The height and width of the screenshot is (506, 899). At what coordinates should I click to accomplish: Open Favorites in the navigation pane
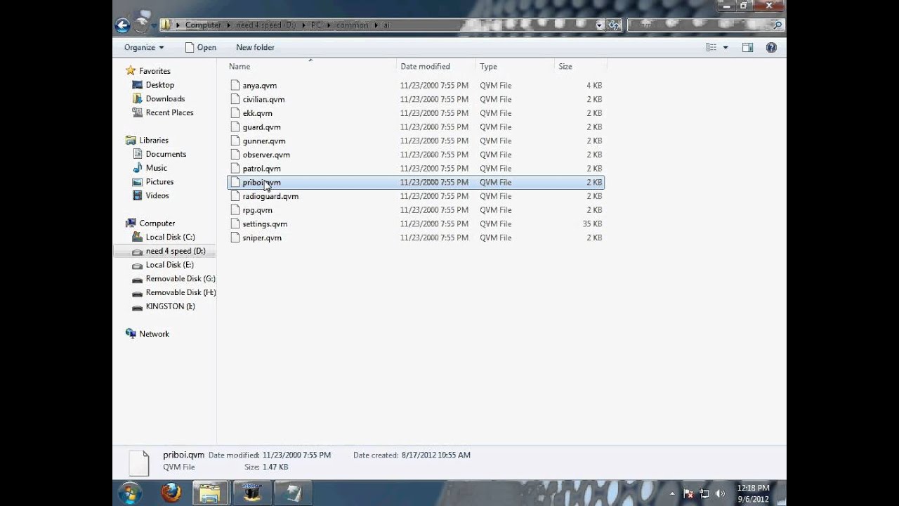155,71
